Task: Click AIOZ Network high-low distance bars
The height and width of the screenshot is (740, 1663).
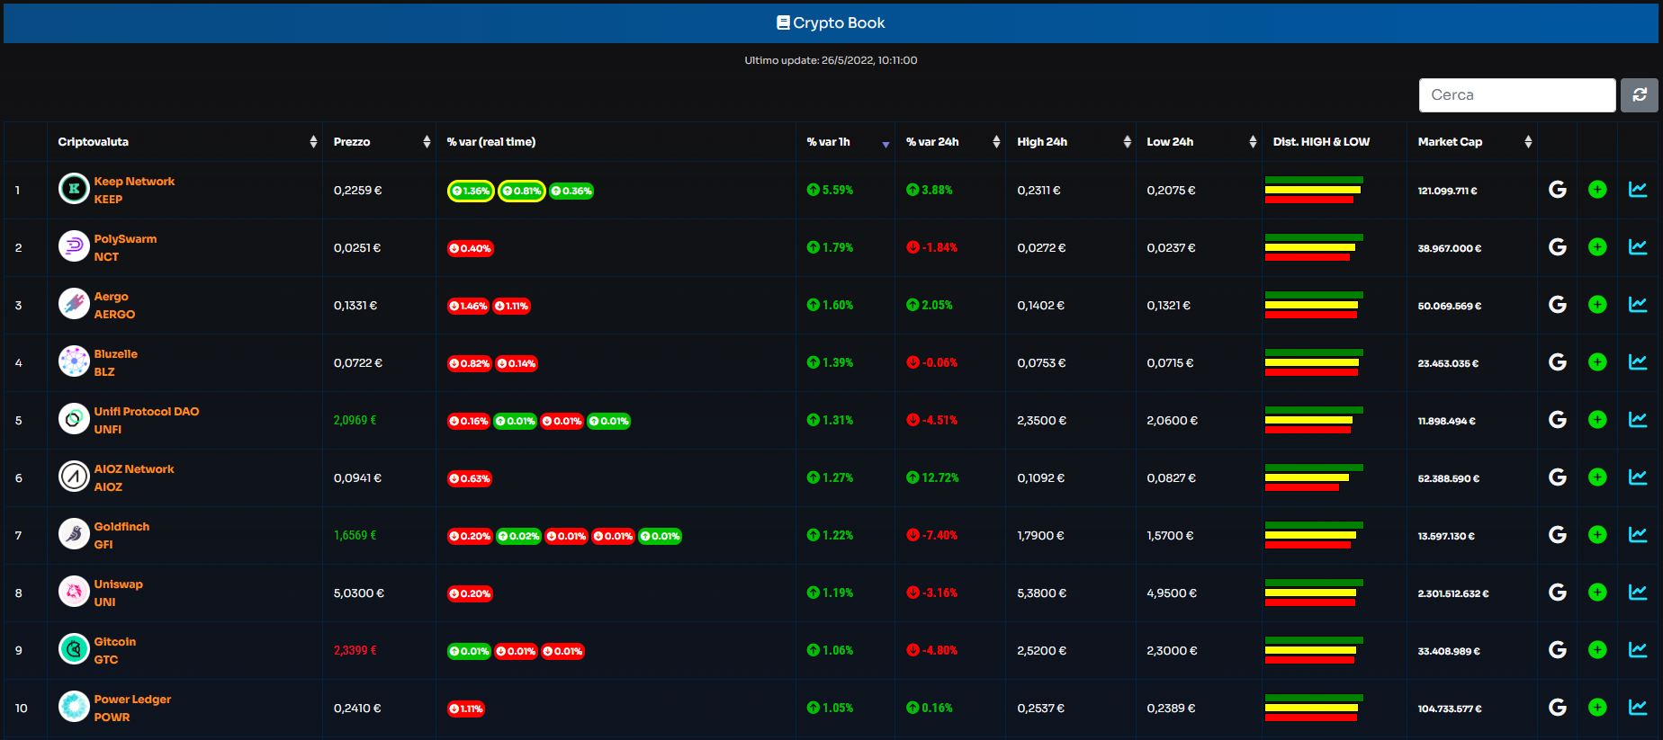Action: pyautogui.click(x=1314, y=477)
